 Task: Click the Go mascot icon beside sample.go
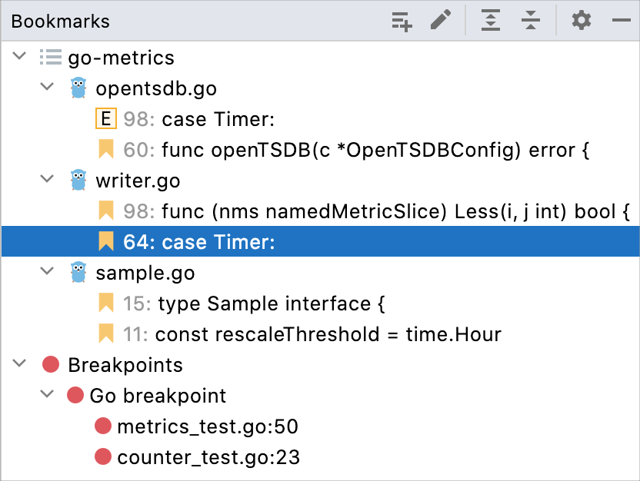point(78,273)
